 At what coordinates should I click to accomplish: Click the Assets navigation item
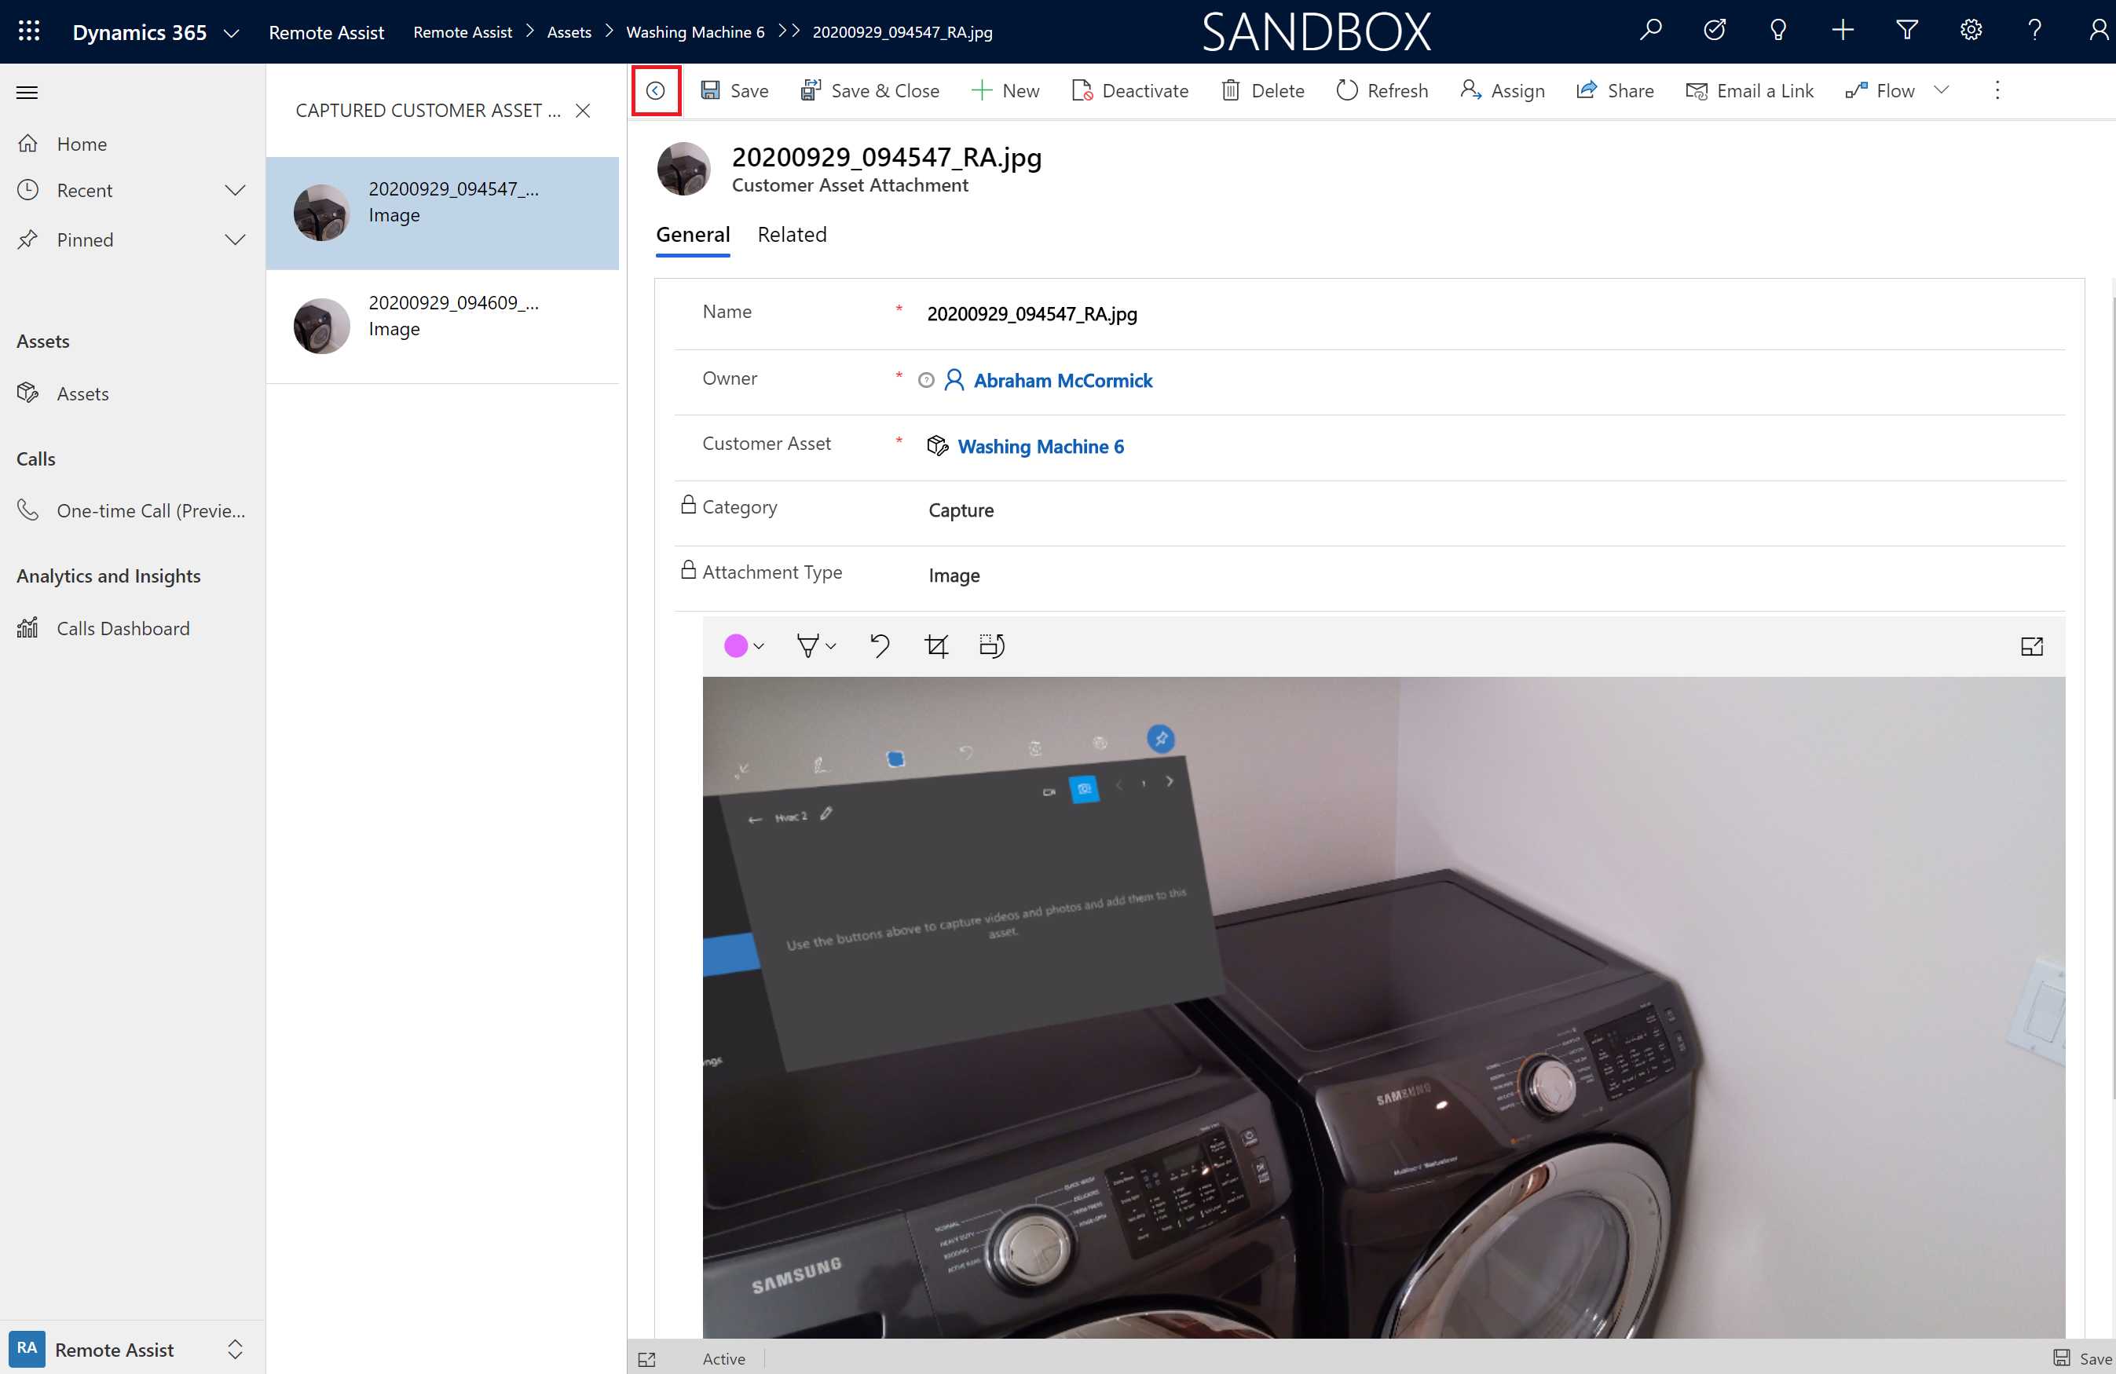tap(82, 392)
